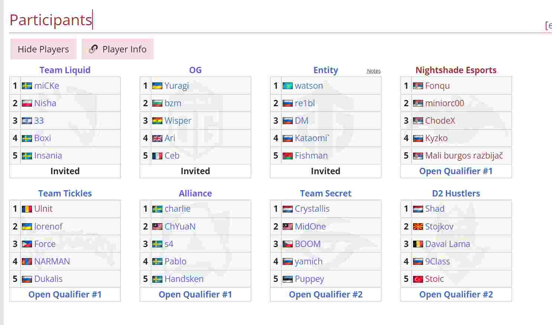Open Open Qualifier #1 under Alliance
552x325 pixels.
point(195,295)
